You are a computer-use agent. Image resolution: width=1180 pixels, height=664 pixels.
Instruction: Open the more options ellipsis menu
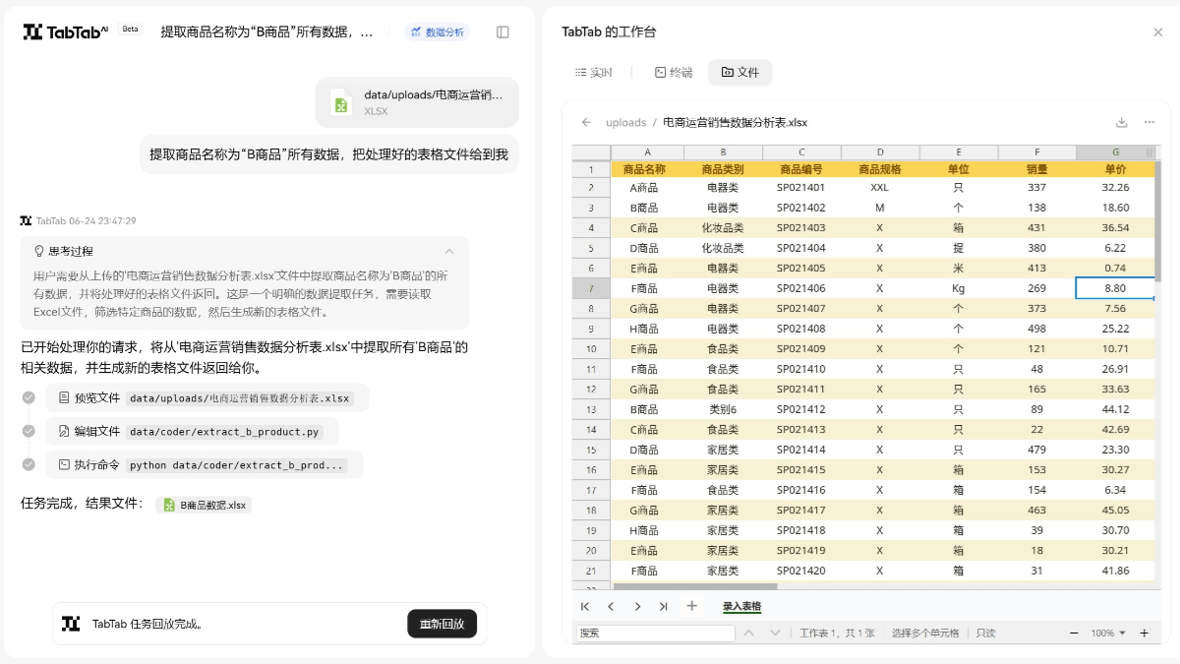[x=1149, y=123]
